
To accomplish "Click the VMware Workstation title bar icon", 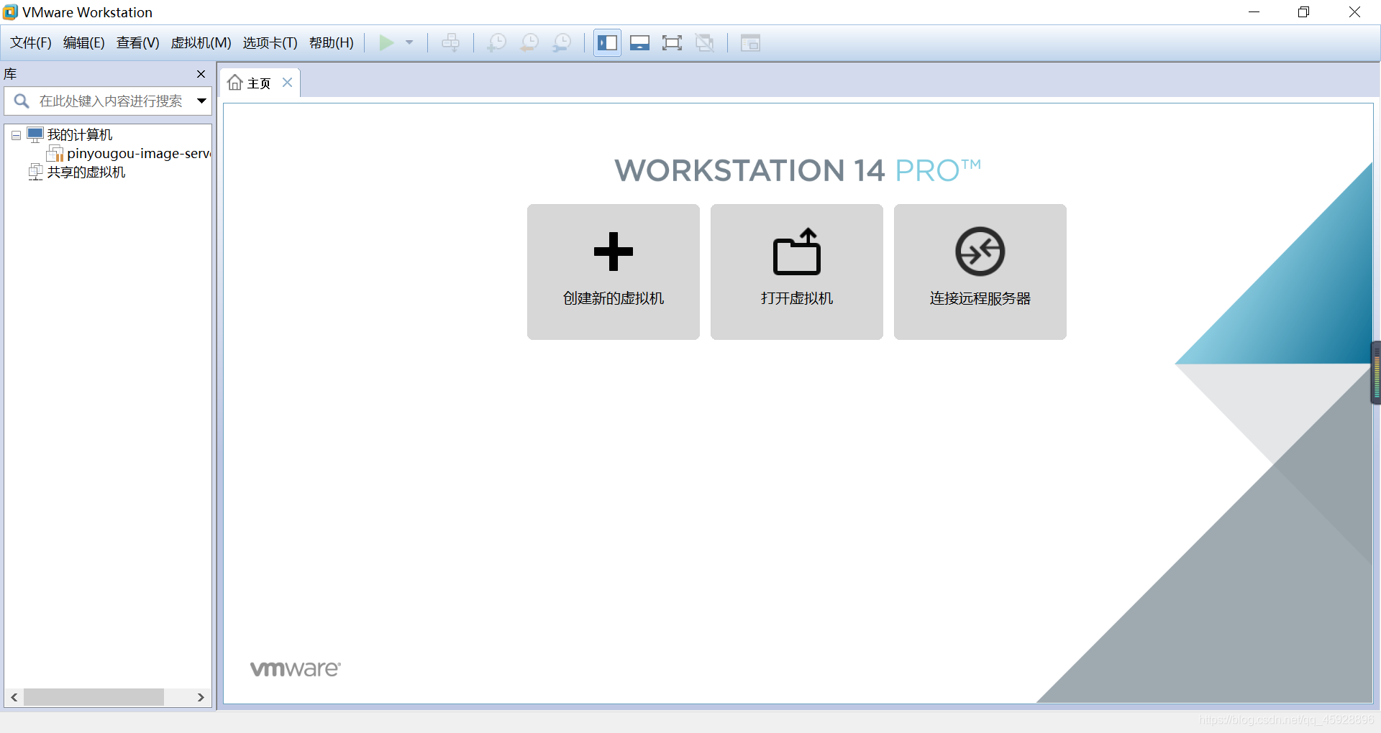I will [10, 12].
